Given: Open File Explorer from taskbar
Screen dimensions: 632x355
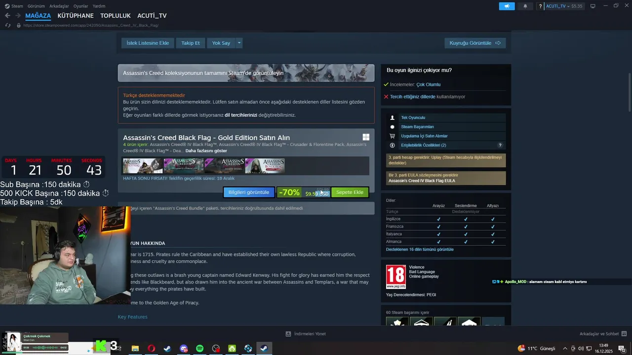Looking at the screenshot, I should click(135, 348).
